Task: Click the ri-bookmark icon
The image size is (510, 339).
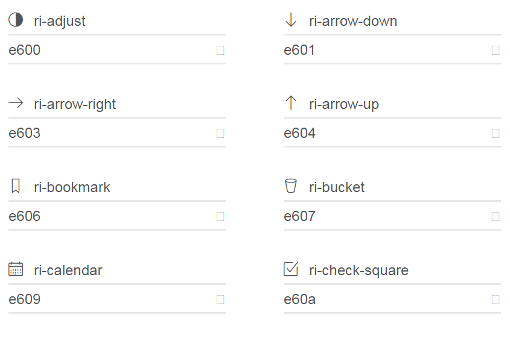Action: pyautogui.click(x=16, y=186)
